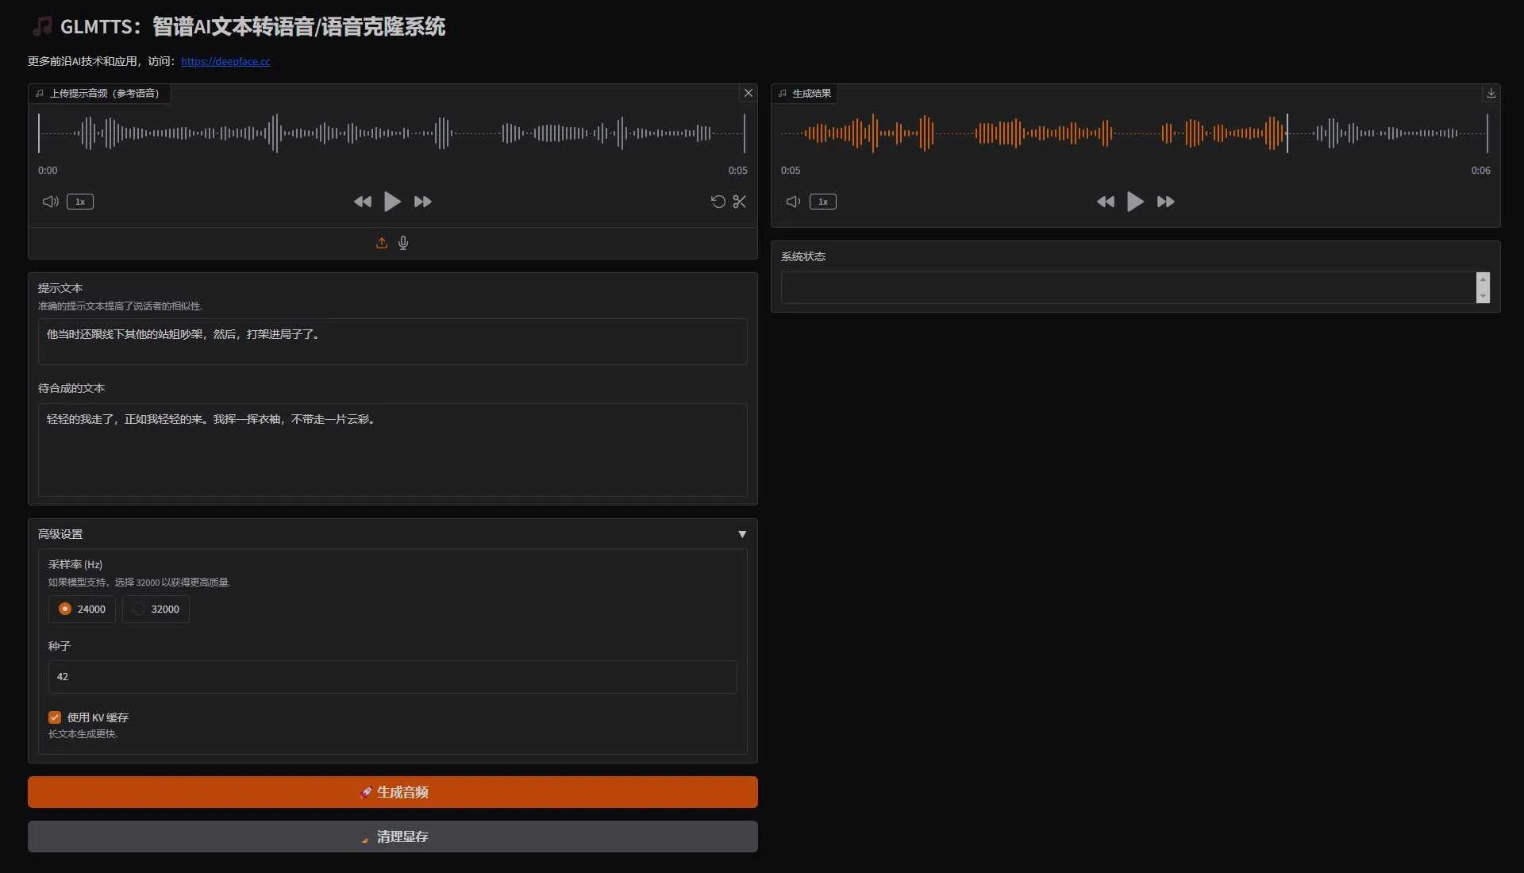
Task: Mute the generated result volume
Action: (791, 202)
